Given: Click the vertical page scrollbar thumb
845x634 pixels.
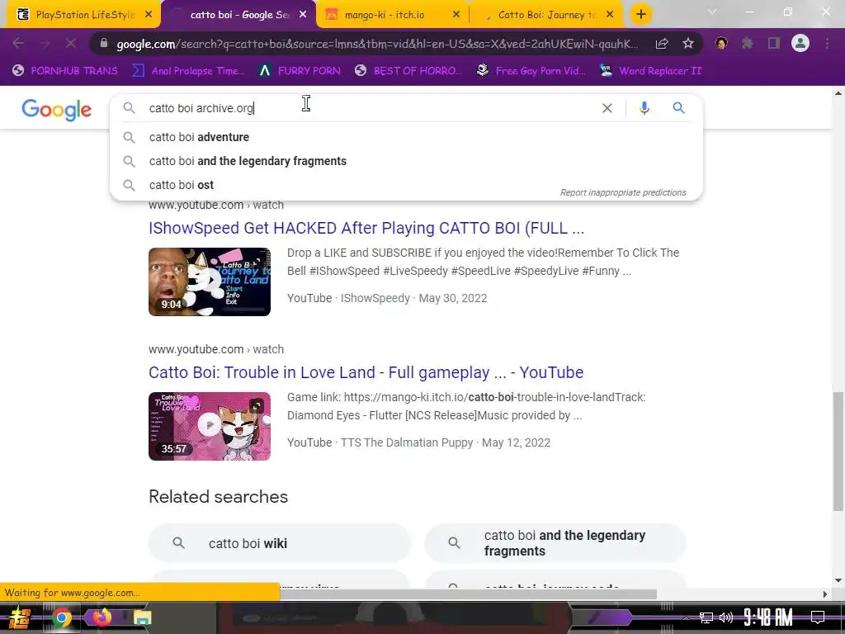Looking at the screenshot, I should pos(838,452).
